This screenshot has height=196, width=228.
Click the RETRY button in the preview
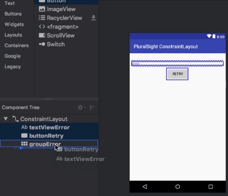(x=178, y=74)
